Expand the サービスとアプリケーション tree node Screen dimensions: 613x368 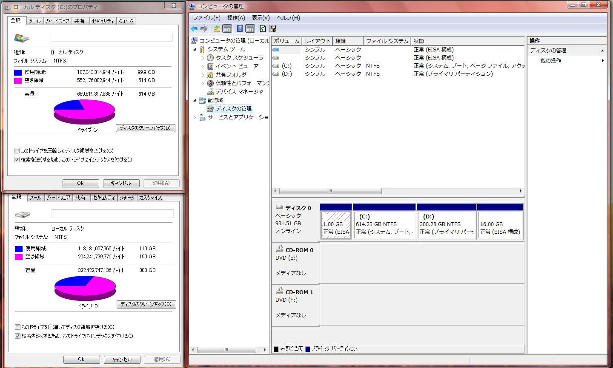click(x=195, y=117)
